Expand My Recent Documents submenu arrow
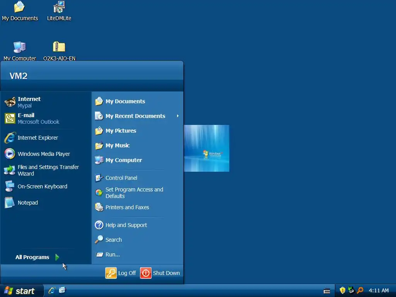This screenshot has width=396, height=297. click(178, 116)
